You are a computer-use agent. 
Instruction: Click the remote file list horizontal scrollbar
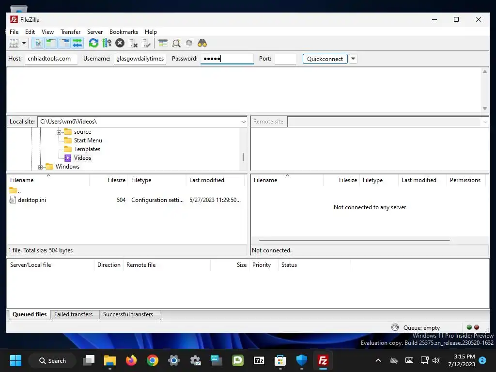354,240
